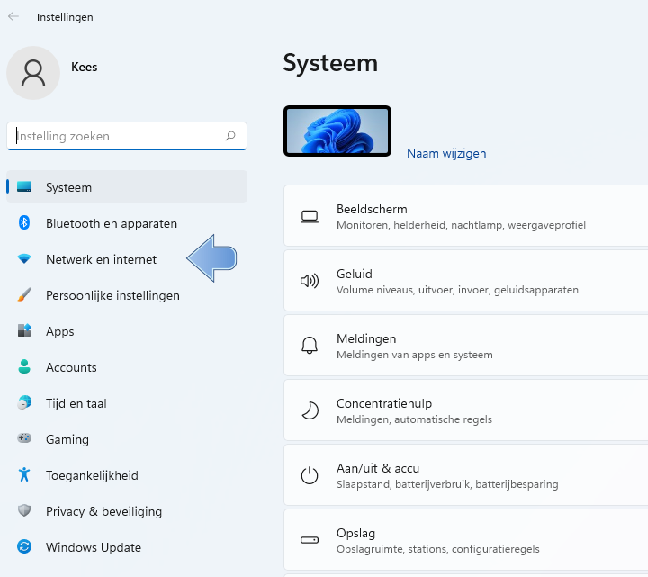The width and height of the screenshot is (648, 577).
Task: Open Persoonlijke instellingen category
Action: click(x=112, y=295)
